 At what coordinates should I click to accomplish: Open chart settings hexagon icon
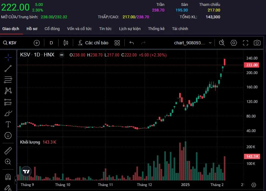tap(234, 43)
